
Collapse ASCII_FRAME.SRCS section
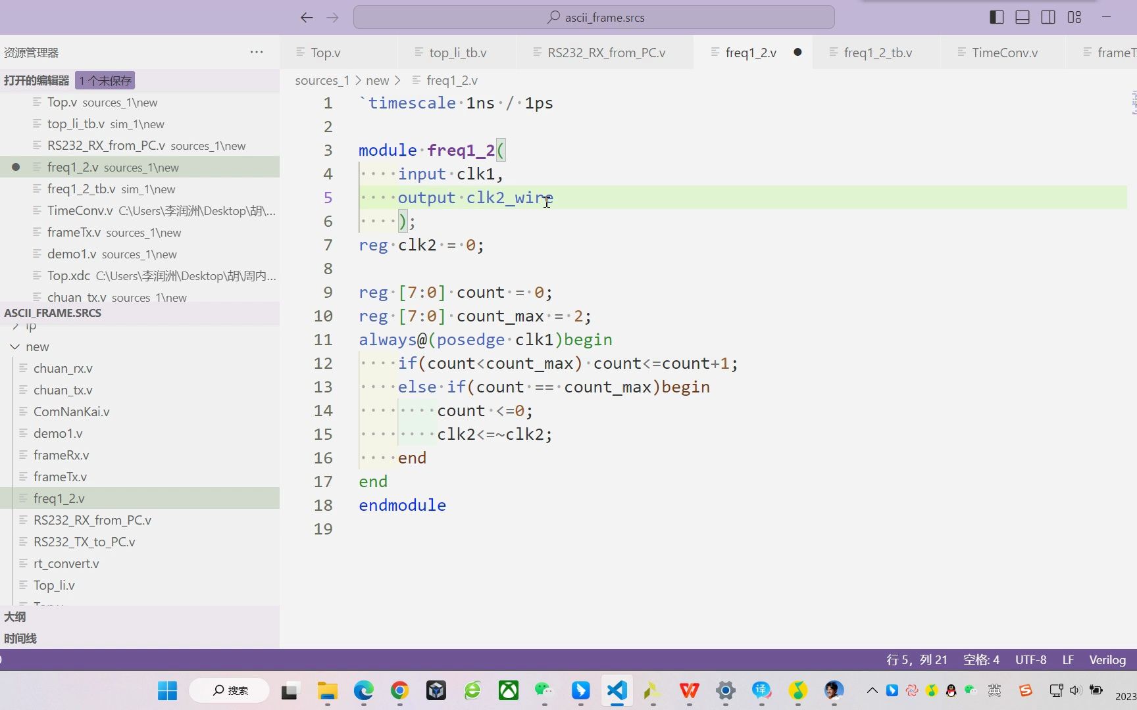[x=139, y=313]
